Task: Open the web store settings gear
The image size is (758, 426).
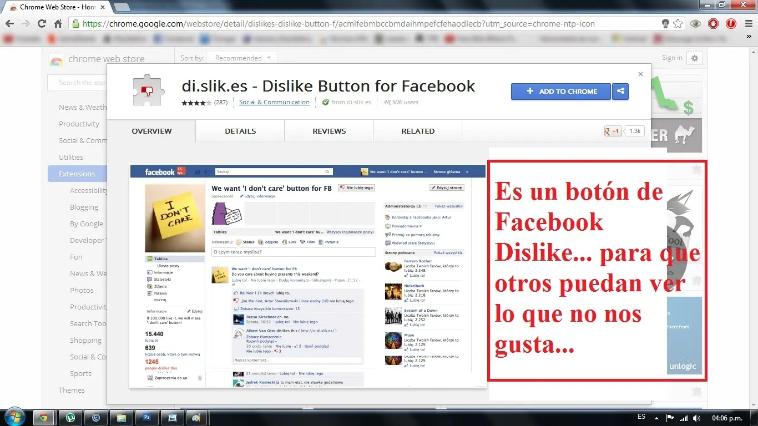Action: 695,58
